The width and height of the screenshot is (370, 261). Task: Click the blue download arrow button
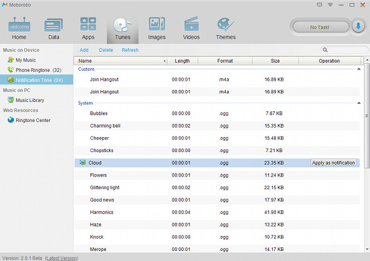click(358, 27)
